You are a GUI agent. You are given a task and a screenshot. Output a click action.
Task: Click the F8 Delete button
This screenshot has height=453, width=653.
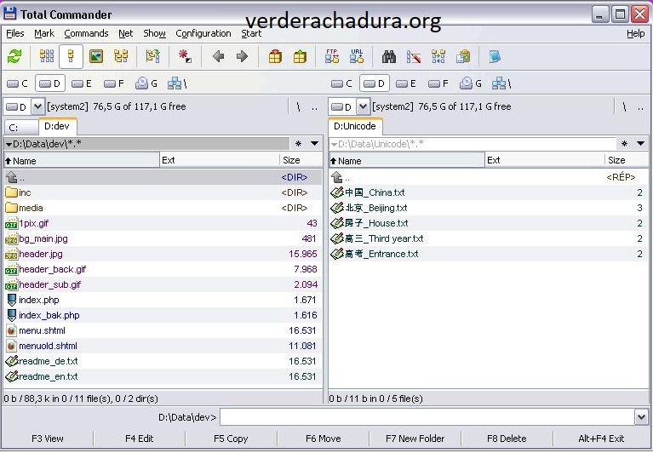(x=507, y=439)
